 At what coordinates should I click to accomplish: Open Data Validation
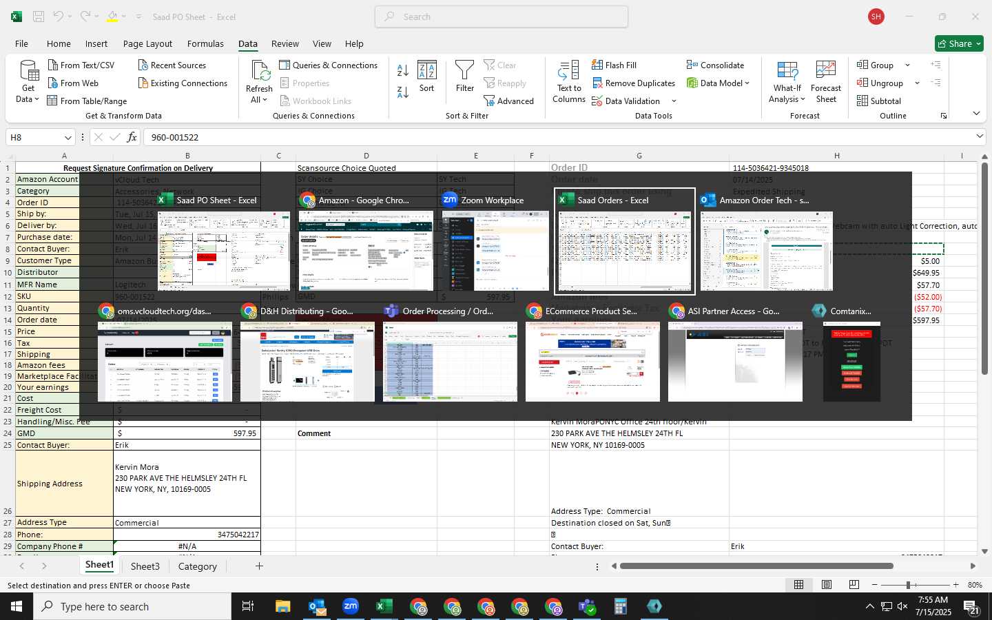[x=626, y=101]
